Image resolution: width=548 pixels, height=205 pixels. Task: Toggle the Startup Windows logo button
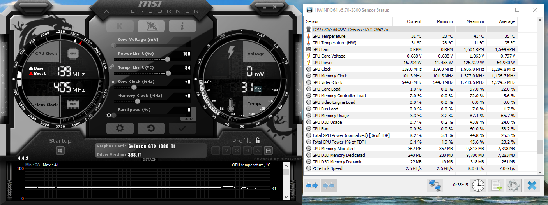60,150
